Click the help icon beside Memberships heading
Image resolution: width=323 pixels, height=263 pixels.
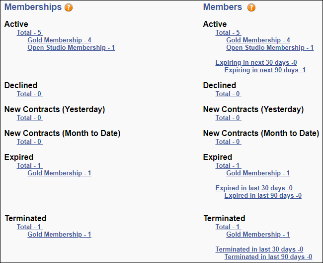[69, 7]
